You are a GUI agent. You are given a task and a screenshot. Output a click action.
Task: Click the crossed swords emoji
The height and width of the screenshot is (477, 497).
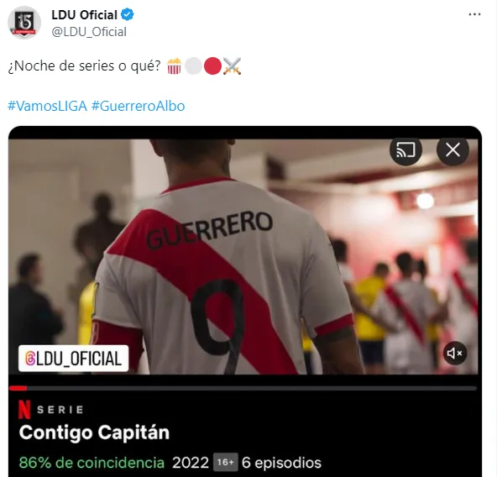click(x=232, y=66)
